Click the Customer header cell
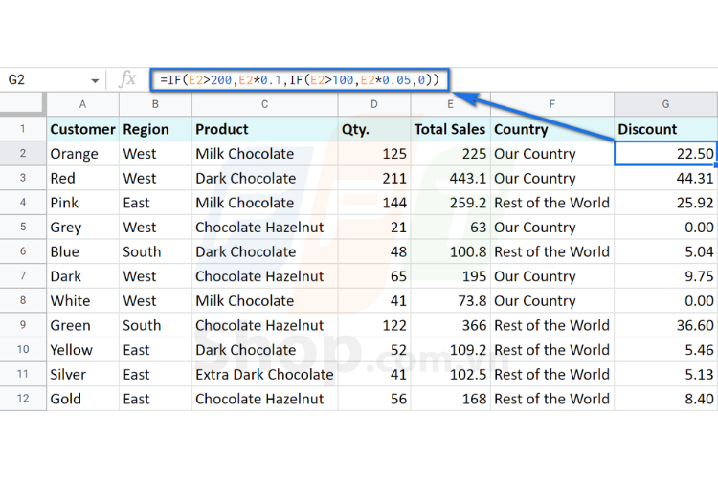Screen dimensions: 718x478 click(83, 129)
